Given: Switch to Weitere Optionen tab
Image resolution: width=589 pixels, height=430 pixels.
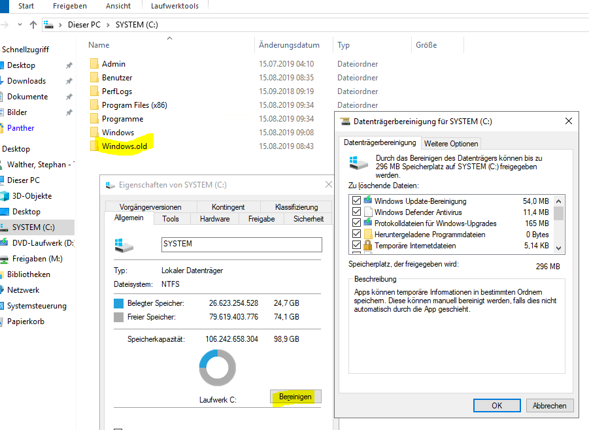Looking at the screenshot, I should [451, 144].
